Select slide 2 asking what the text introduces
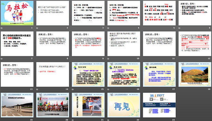The image size is (212, 121). [x=53, y=13]
